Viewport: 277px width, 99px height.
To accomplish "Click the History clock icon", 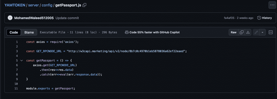I will click(x=259, y=18).
